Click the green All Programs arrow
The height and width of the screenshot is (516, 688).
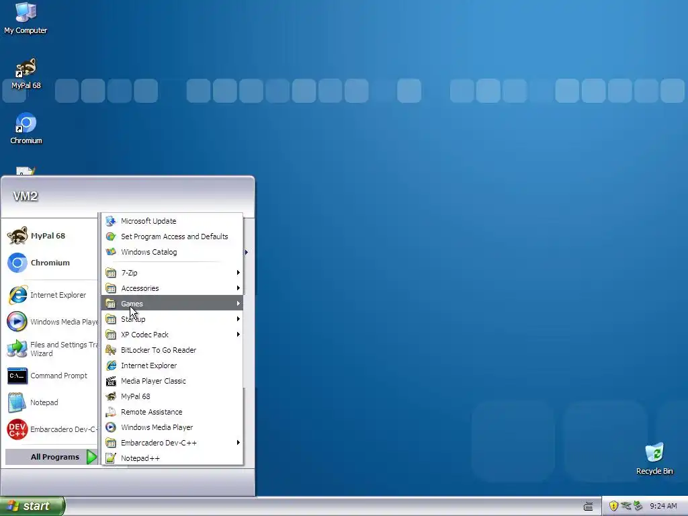click(x=91, y=457)
